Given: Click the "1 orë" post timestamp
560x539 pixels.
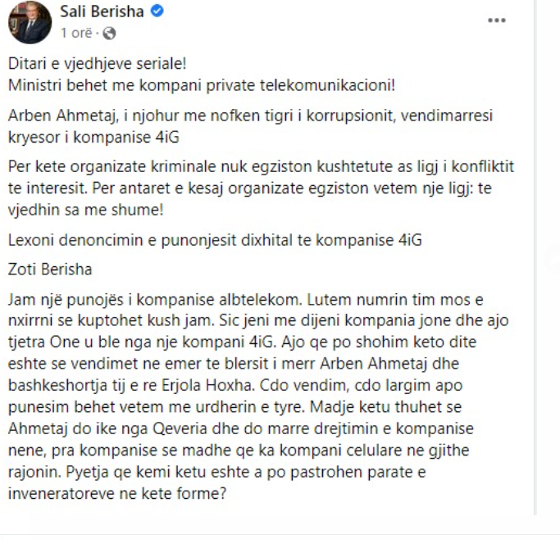Looking at the screenshot, I should click(76, 34).
